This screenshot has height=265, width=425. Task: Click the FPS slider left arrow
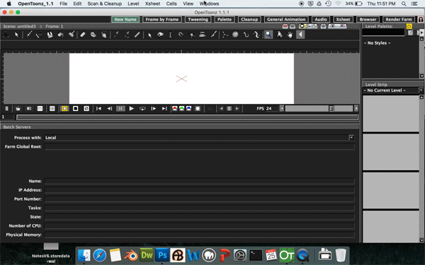[282, 108]
